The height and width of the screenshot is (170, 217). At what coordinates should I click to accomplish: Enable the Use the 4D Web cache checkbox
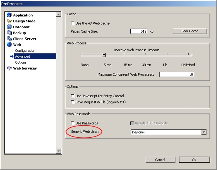pos(73,24)
